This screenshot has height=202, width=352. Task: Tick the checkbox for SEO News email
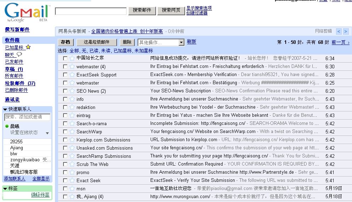pyautogui.click(x=65, y=91)
